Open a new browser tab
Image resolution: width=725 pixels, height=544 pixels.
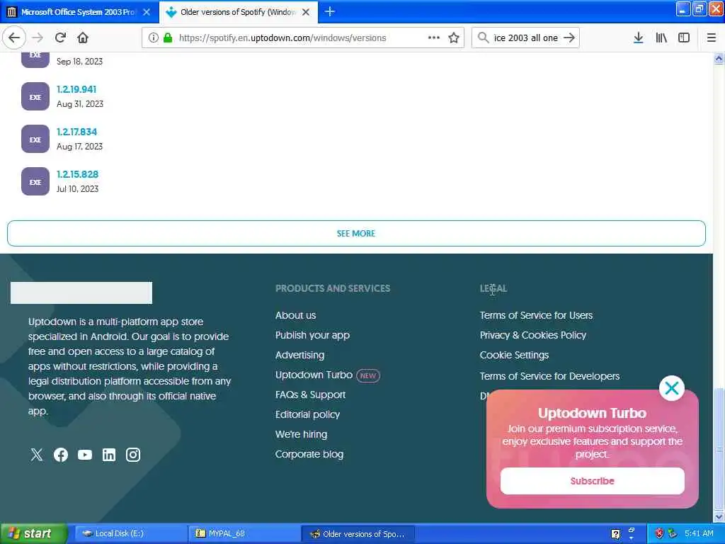point(330,11)
